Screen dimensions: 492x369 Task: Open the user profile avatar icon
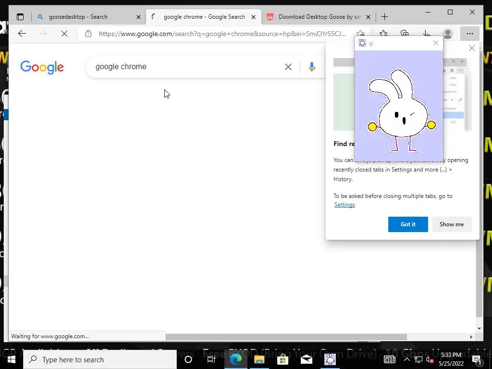pyautogui.click(x=448, y=34)
